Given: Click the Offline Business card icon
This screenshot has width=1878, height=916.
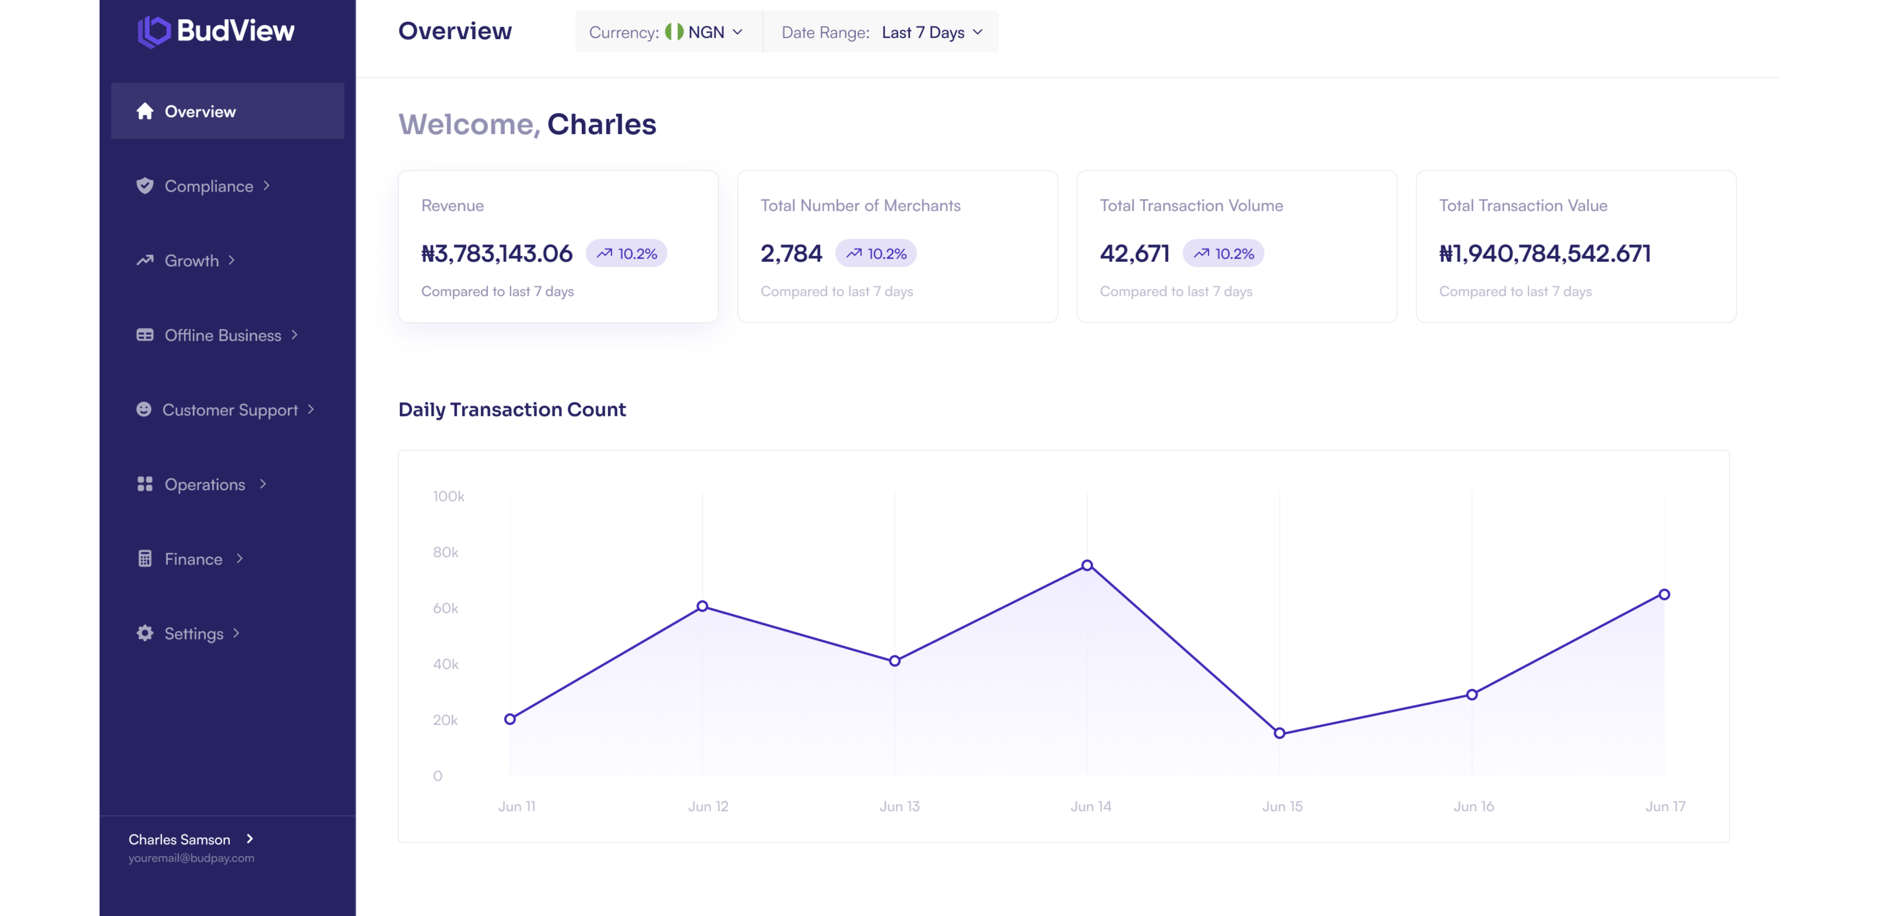Looking at the screenshot, I should point(145,334).
